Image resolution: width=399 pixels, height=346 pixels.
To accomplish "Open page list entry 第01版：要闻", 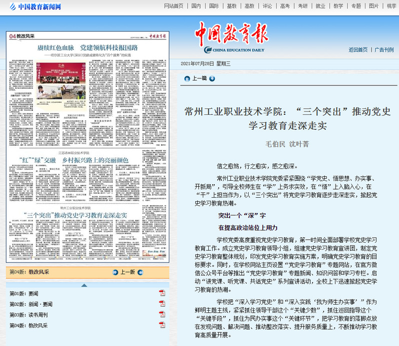I will pos(24,293).
